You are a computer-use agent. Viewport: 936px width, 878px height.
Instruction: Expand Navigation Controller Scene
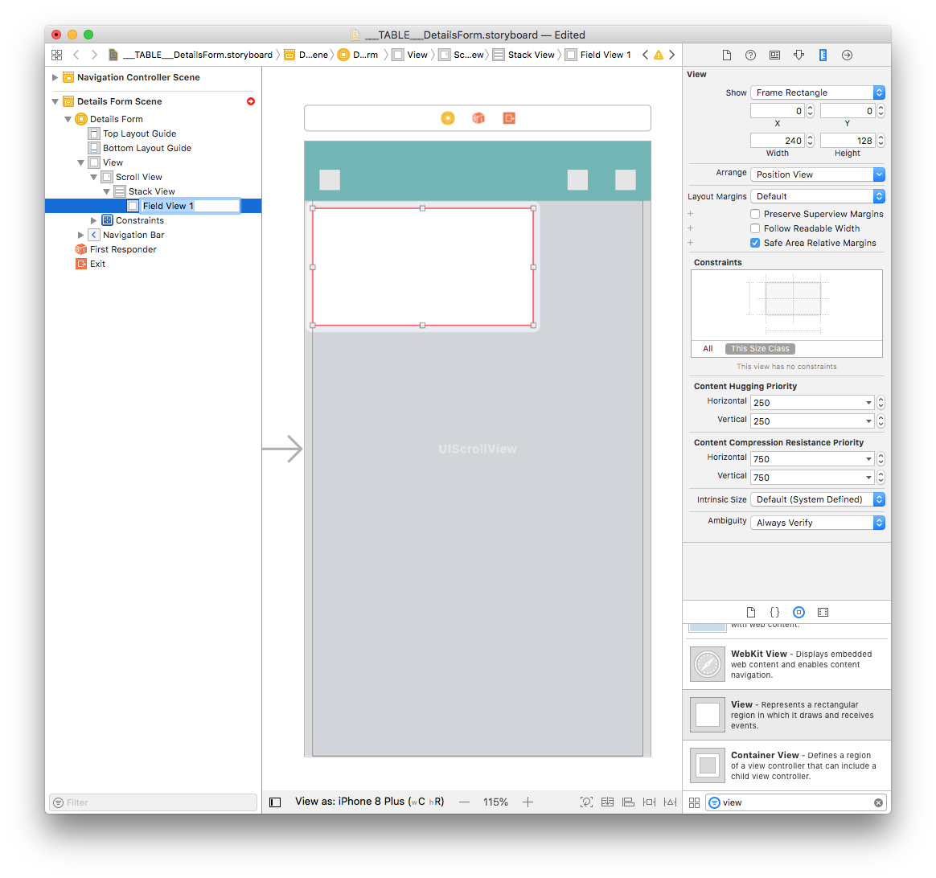pos(55,77)
